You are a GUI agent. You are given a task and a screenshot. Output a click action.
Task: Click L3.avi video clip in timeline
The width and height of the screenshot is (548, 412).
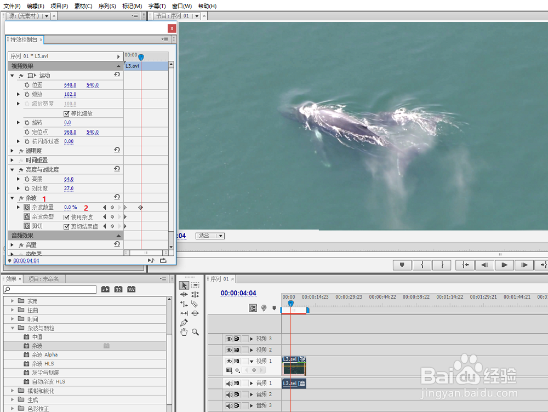click(294, 366)
